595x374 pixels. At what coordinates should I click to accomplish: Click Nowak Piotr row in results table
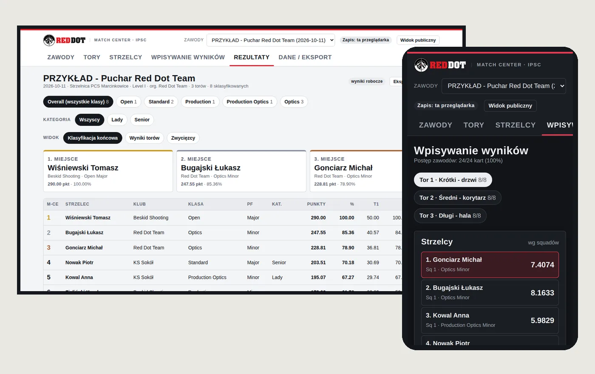click(x=223, y=263)
